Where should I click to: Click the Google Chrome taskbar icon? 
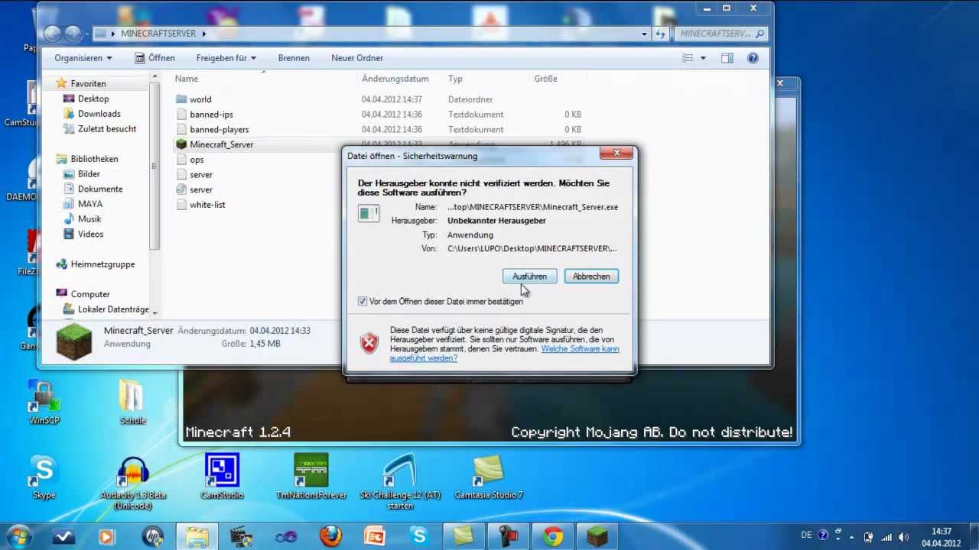[552, 536]
